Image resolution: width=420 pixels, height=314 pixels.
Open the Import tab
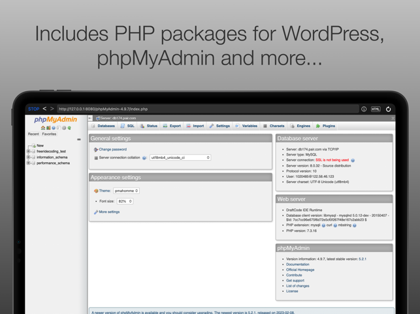pos(195,126)
